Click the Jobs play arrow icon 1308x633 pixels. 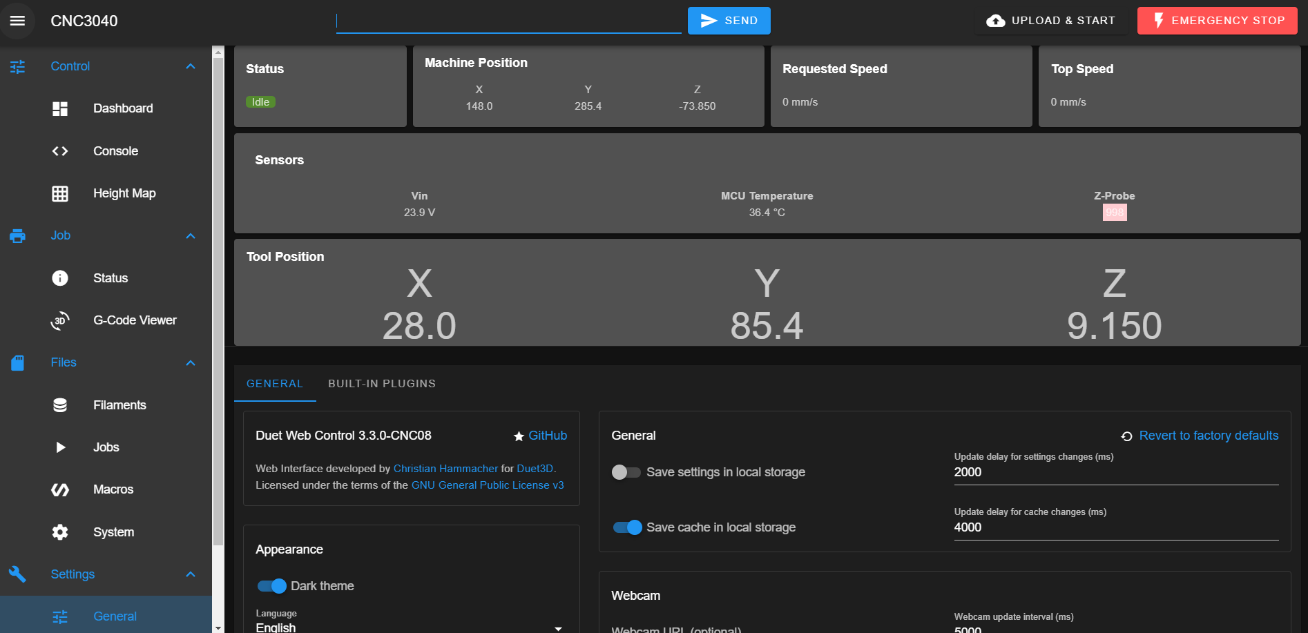[x=60, y=447]
